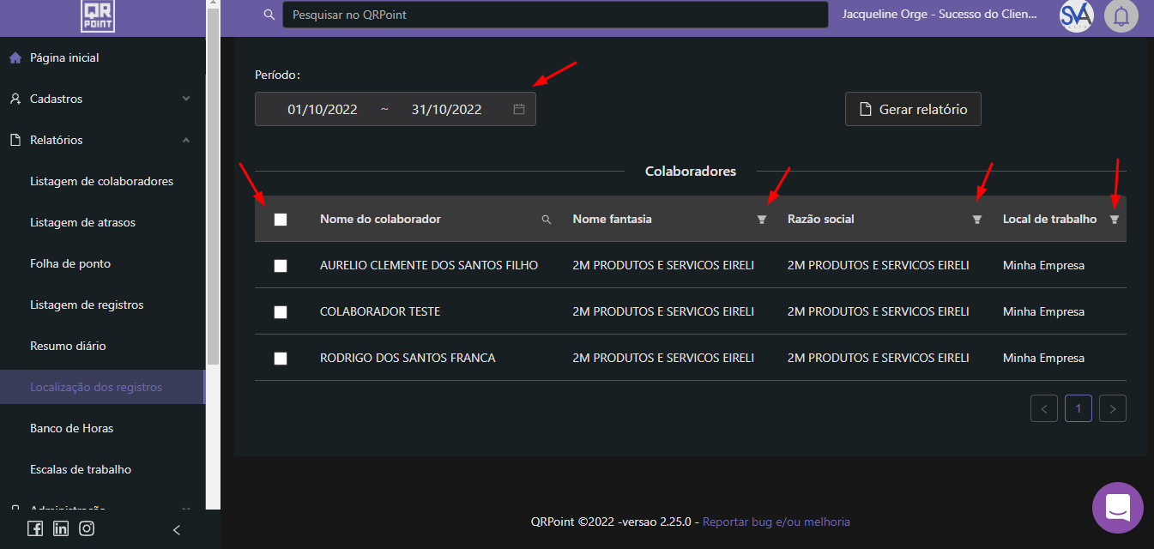Tick the RODRIGO DOS SANTOS FRANCA checkbox
Image resolution: width=1154 pixels, height=549 pixels.
pos(281,359)
